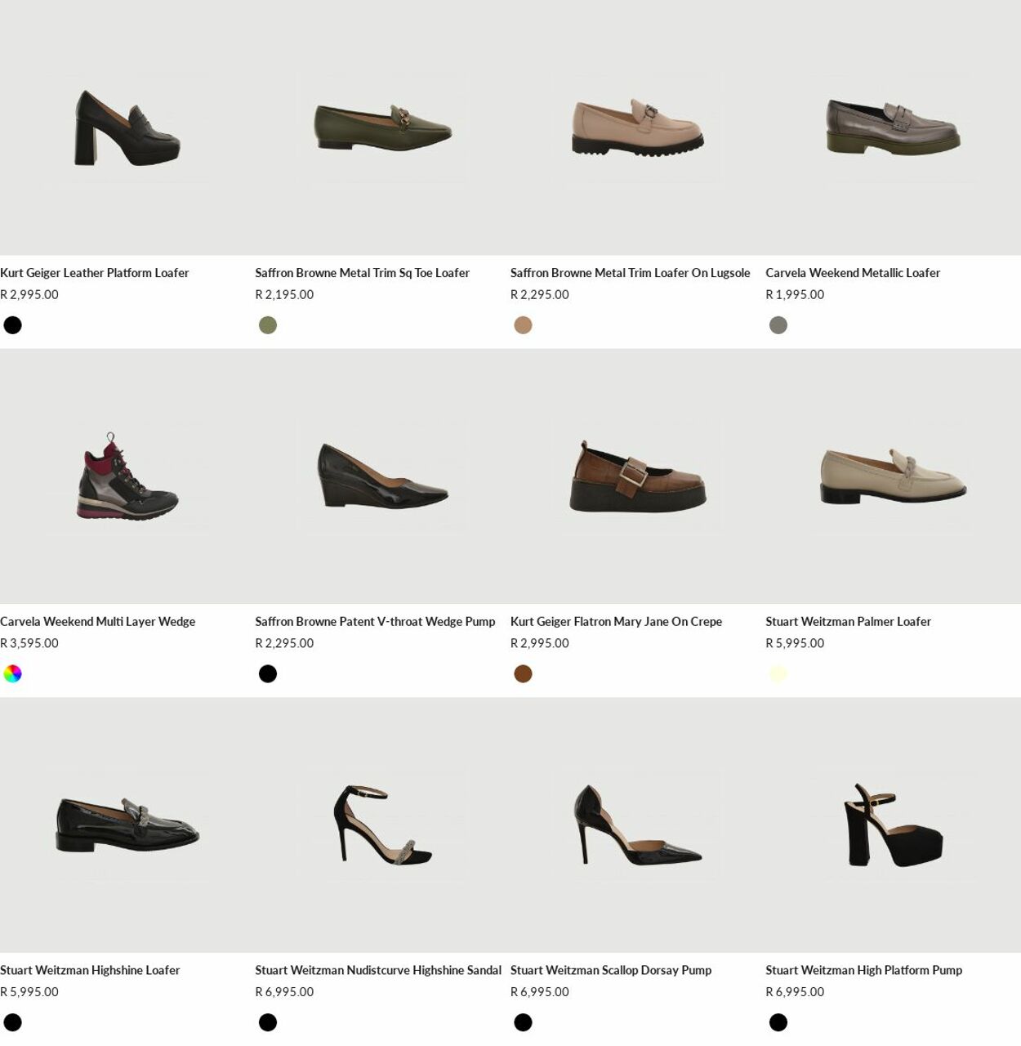1021x1046 pixels.
Task: Open Carvela Weekend Multi Layer Wedge sneaker image
Action: [127, 476]
